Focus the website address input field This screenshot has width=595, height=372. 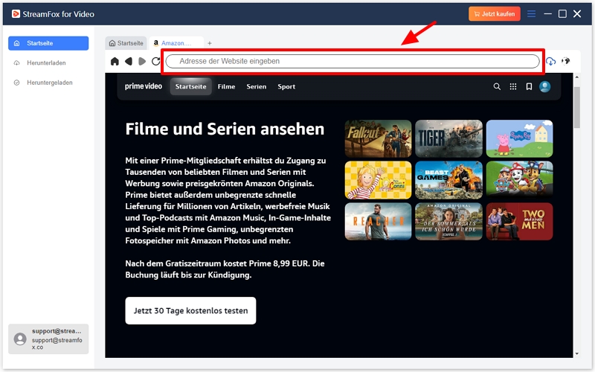353,61
